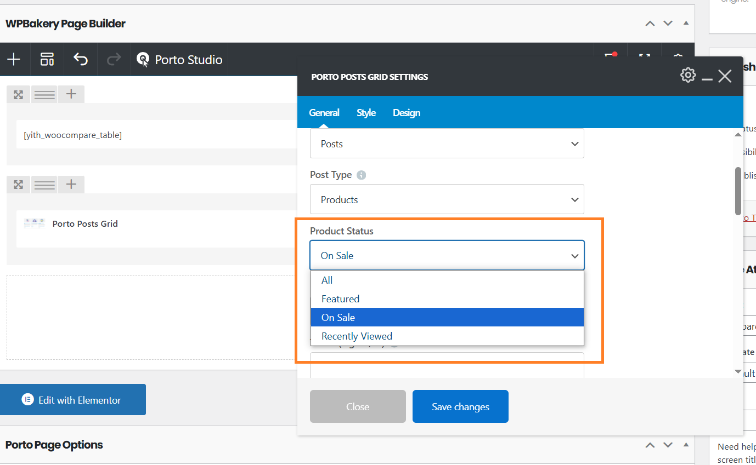The height and width of the screenshot is (465, 756).
Task: Move WPBakery Page Builder panel up
Action: (650, 24)
